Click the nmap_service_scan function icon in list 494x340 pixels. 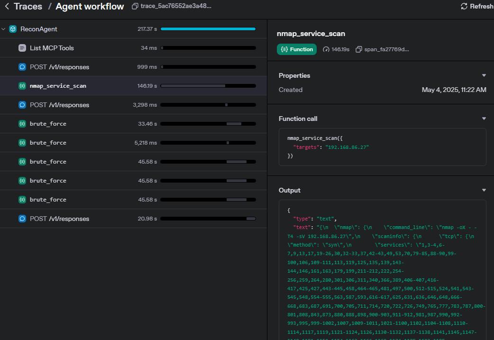(22, 86)
